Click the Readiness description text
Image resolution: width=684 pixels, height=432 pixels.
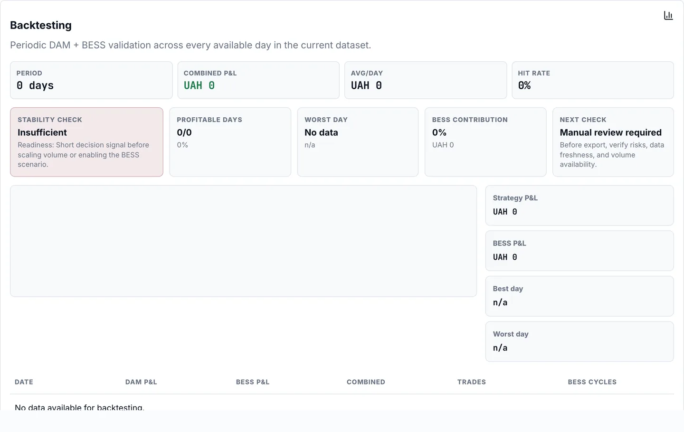83,155
